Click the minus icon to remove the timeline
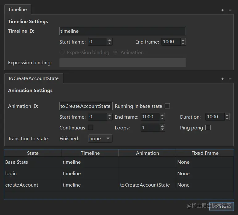Viewport: 238px width, 215px height. (x=230, y=10)
